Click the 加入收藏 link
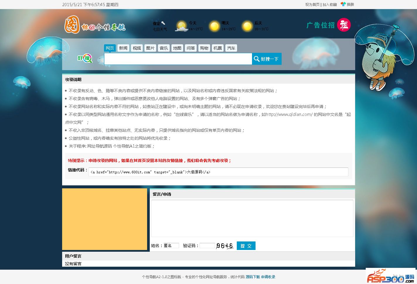Viewport: 417px width, 284px height. click(x=330, y=4)
